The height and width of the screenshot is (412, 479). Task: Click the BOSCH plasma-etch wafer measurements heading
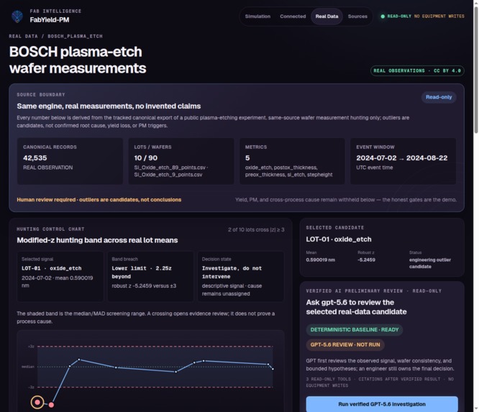78,60
